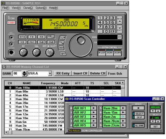
Task: Click the CE clear-entry key
Action: [113, 31]
